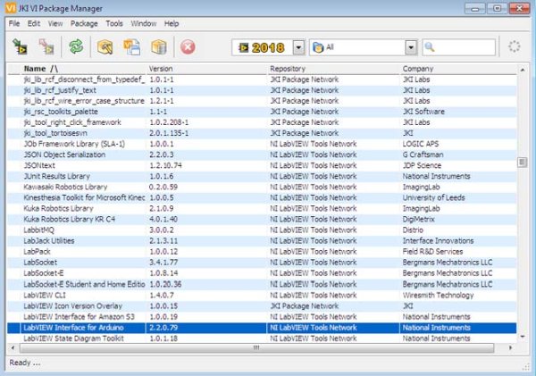Click the VI package configuration icon
The height and width of the screenshot is (376, 536).
131,46
